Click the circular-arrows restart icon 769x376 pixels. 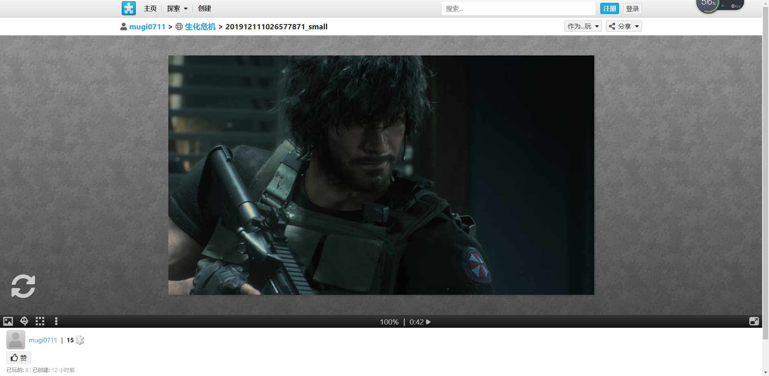(23, 286)
